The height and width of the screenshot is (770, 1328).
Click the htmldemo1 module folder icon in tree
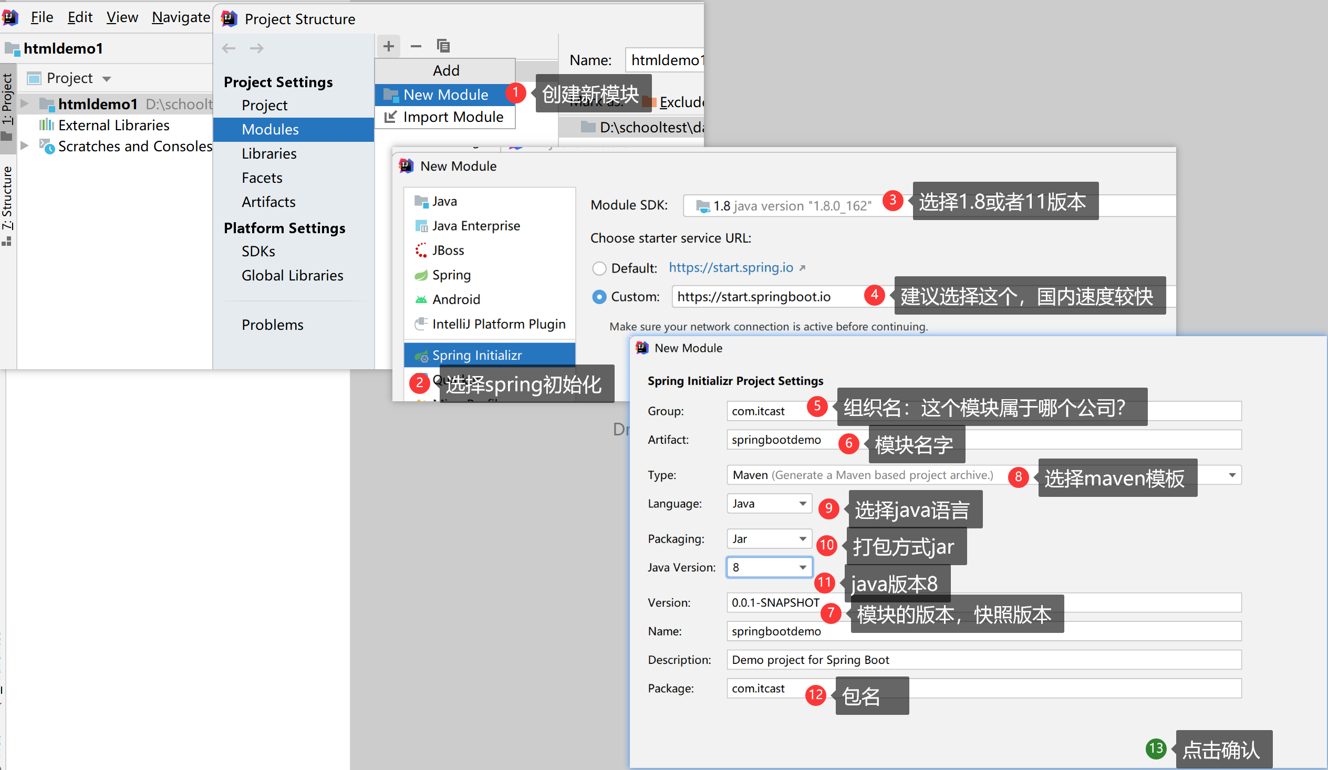pos(47,105)
